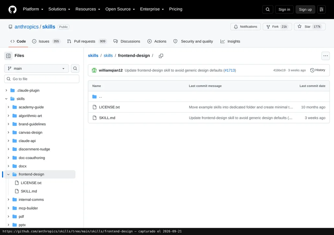This screenshot has width=334, height=235.
Task: Expand the pptx folder chevron
Action: pyautogui.click(x=8, y=225)
